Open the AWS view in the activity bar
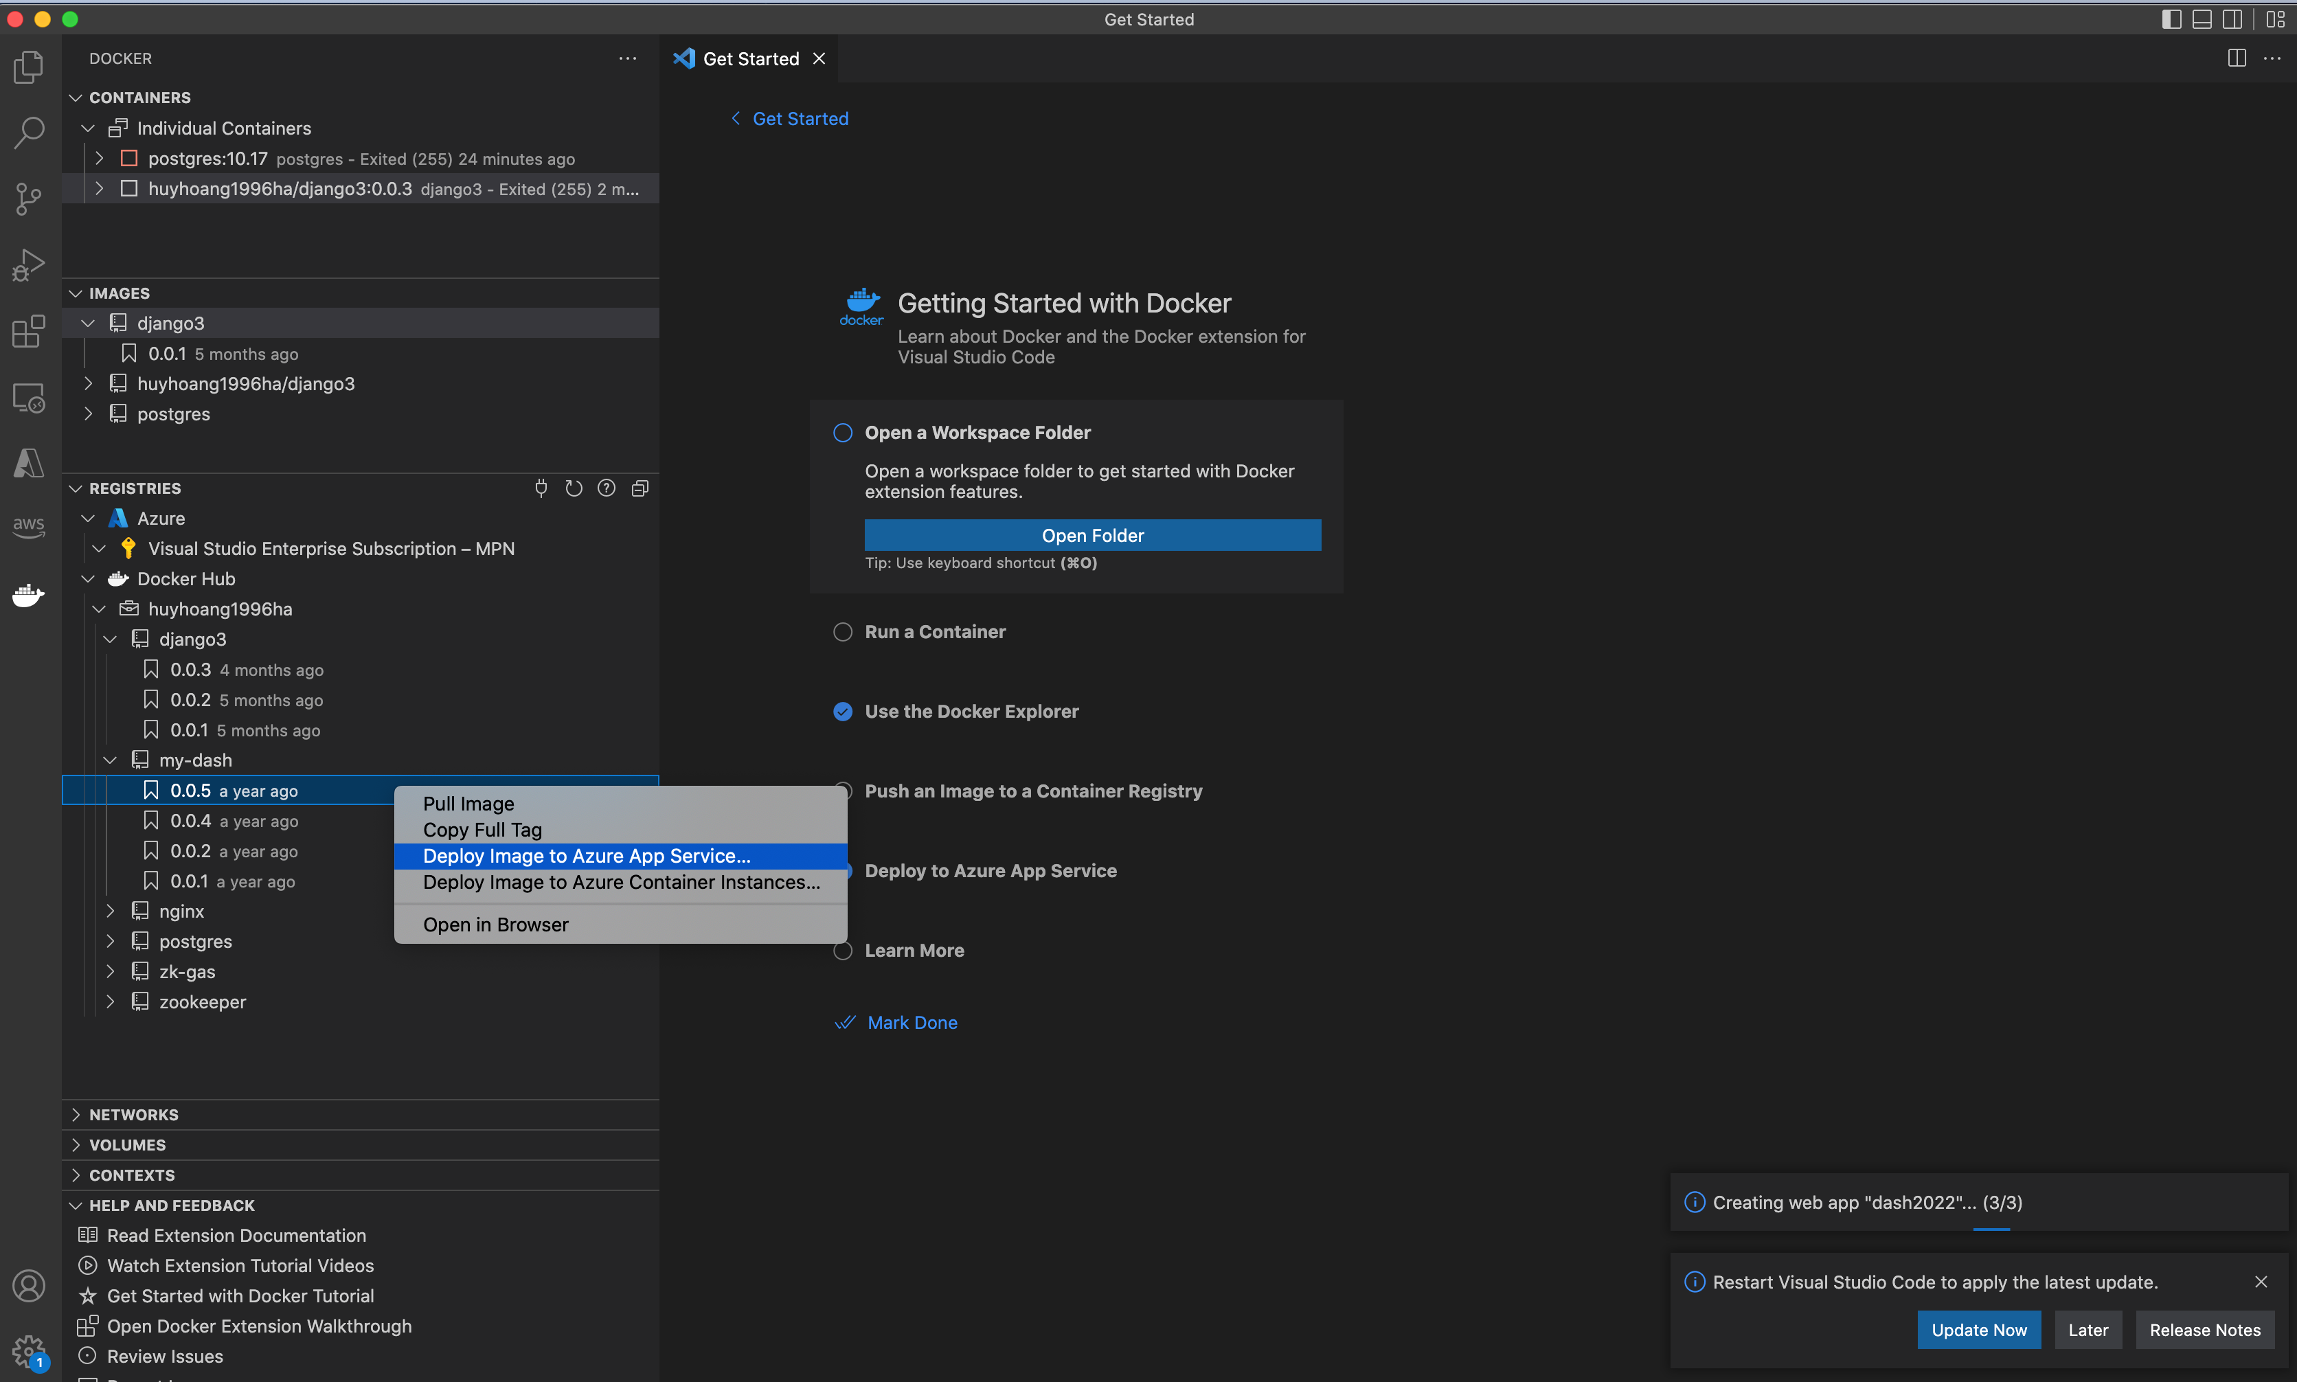Viewport: 2297px width, 1382px height. (x=29, y=526)
